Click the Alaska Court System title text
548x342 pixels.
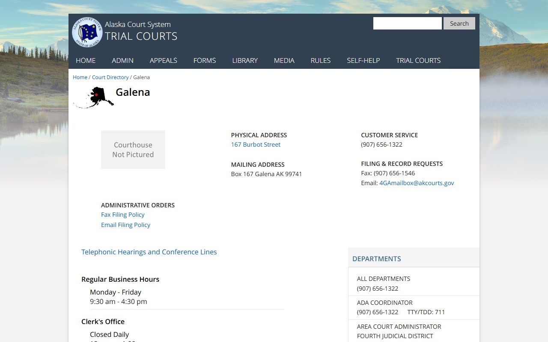[138, 24]
